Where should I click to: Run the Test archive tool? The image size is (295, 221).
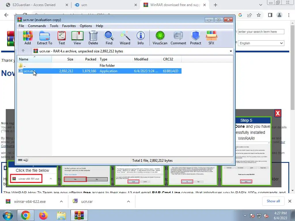[x=62, y=38]
